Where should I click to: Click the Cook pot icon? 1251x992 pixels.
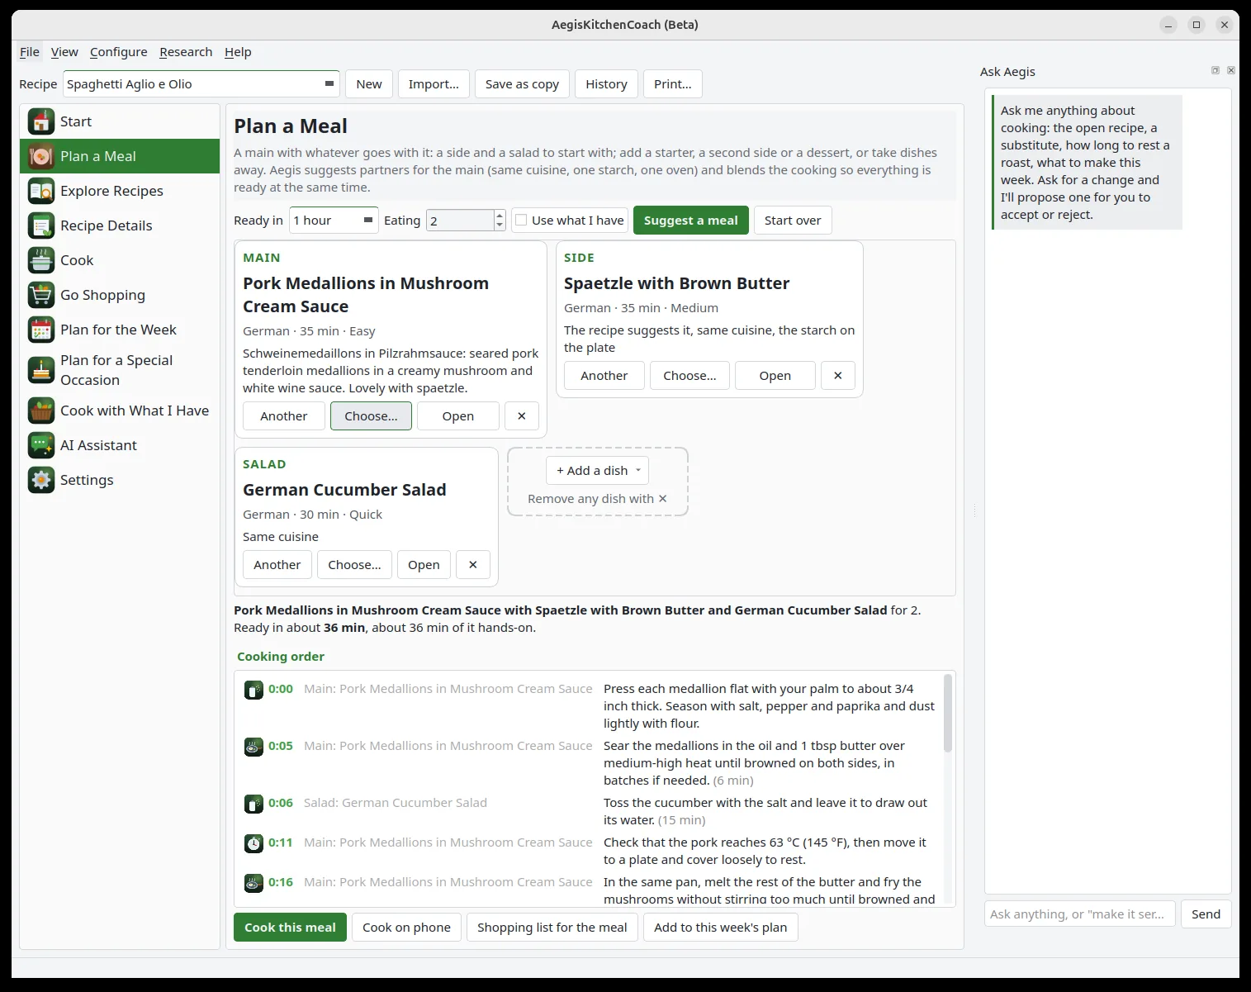pyautogui.click(x=41, y=260)
